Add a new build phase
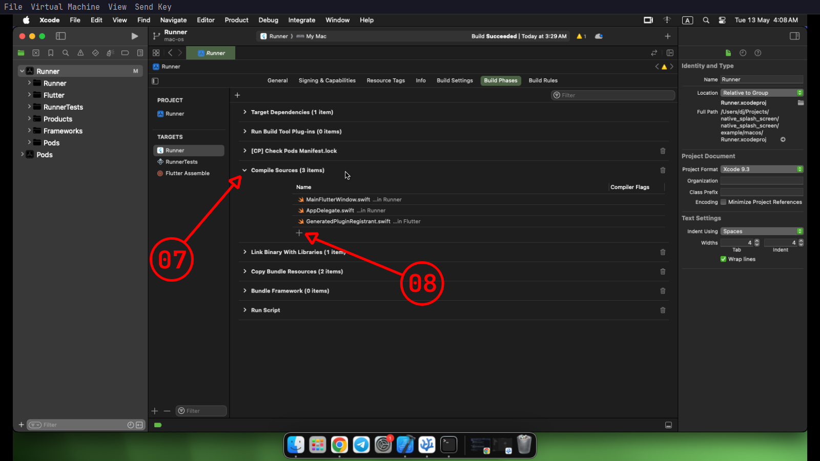This screenshot has width=820, height=461. [x=237, y=95]
